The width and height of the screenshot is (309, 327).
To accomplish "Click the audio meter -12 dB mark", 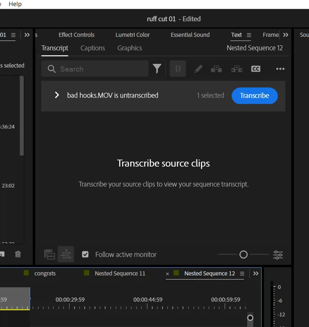I will 281,314.
